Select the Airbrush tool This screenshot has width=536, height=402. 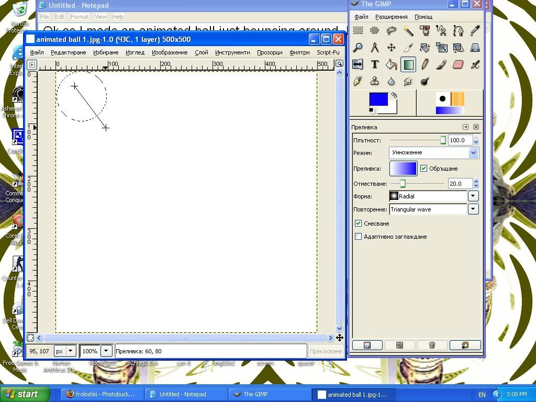[x=475, y=64]
